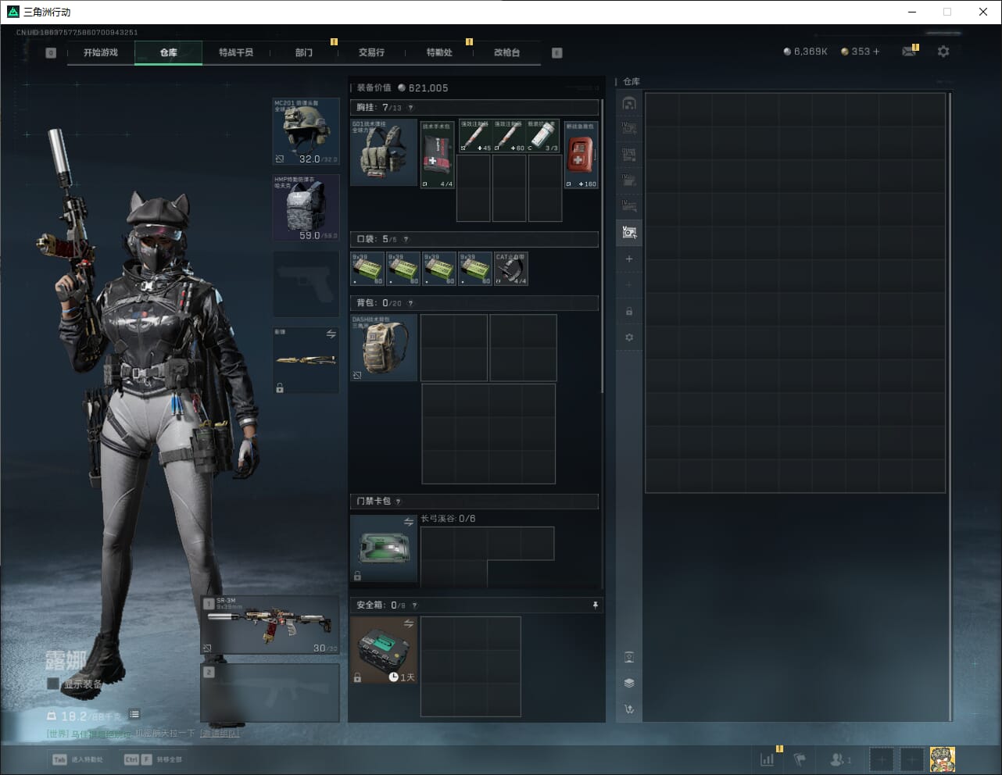Open the stats bar chart icon
This screenshot has width=1002, height=775.
click(768, 759)
